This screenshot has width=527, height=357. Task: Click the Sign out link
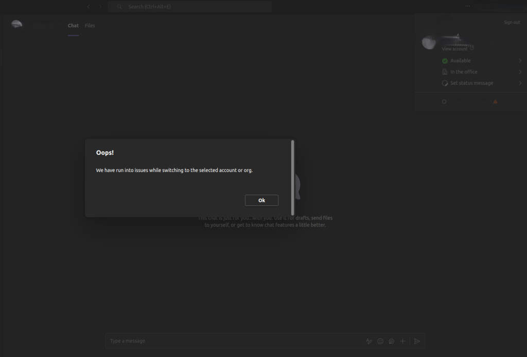(512, 22)
